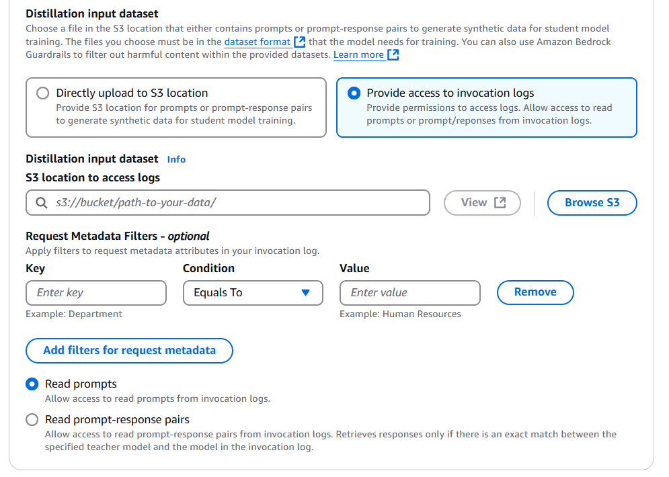The height and width of the screenshot is (477, 669).
Task: Focus the S3 bucket path input field
Action: (228, 202)
